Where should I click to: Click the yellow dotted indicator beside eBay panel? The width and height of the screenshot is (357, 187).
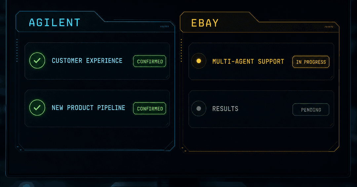tap(181, 50)
